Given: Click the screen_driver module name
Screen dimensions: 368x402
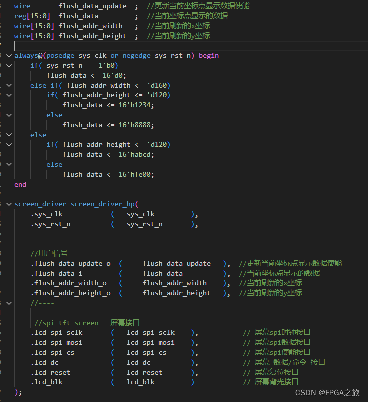Looking at the screenshot, I should (40, 204).
